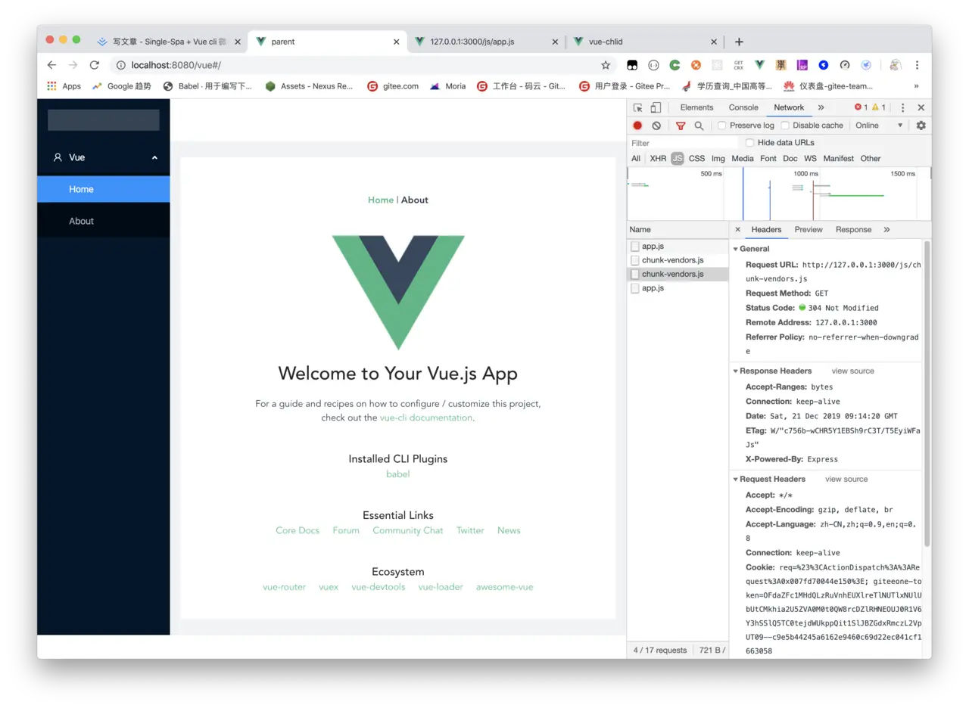Open the Response tab
Viewport: 969px width, 708px height.
click(853, 229)
